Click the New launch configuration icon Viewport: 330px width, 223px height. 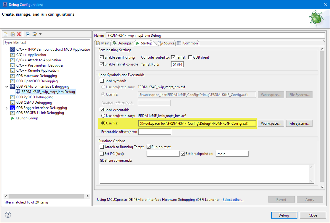coord(6,34)
